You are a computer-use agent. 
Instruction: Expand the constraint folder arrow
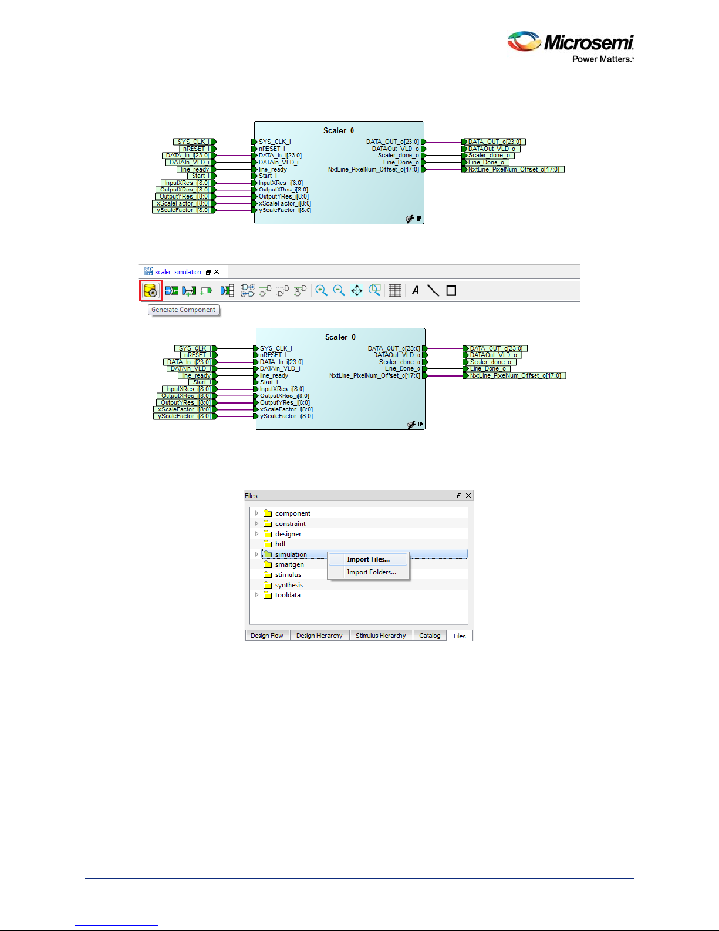tap(256, 523)
